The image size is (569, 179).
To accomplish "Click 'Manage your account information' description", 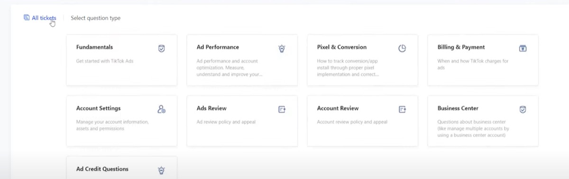I will 113,125.
